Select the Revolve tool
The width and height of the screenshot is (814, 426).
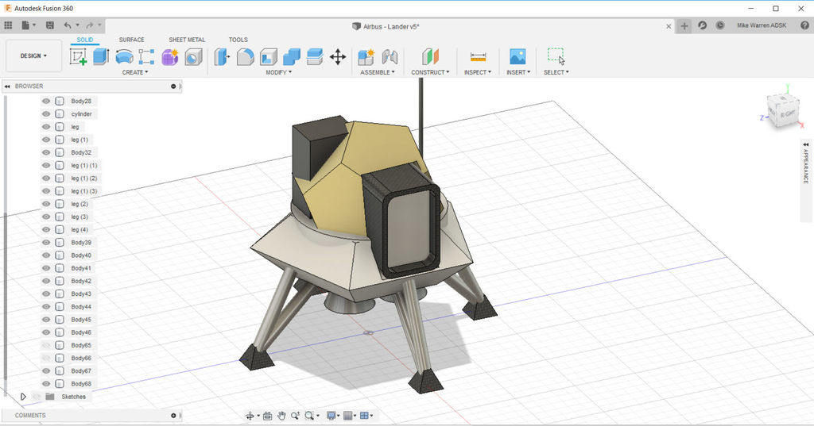(x=124, y=56)
